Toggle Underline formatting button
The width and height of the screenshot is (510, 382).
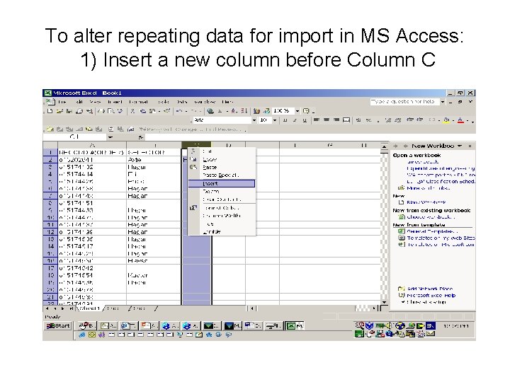point(305,120)
